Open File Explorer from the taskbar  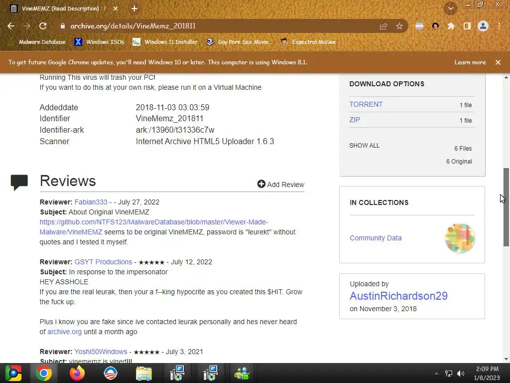point(144,373)
